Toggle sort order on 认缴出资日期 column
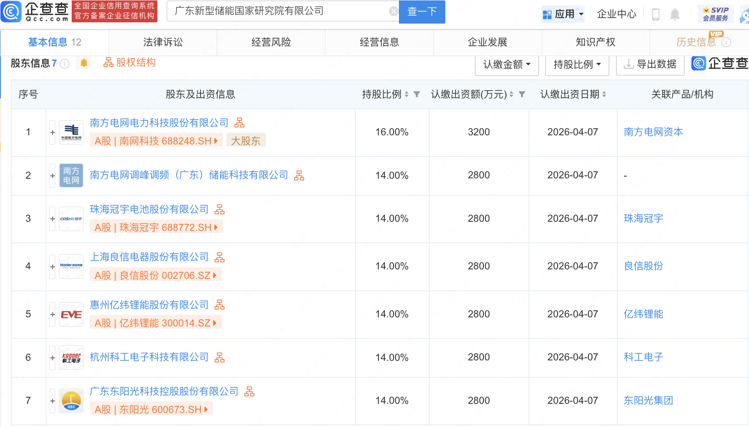This screenshot has height=427, width=749. pyautogui.click(x=604, y=94)
